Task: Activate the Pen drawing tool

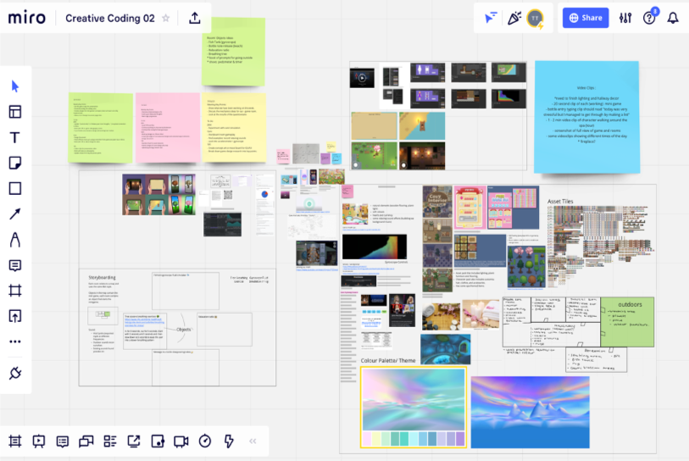Action: click(15, 240)
